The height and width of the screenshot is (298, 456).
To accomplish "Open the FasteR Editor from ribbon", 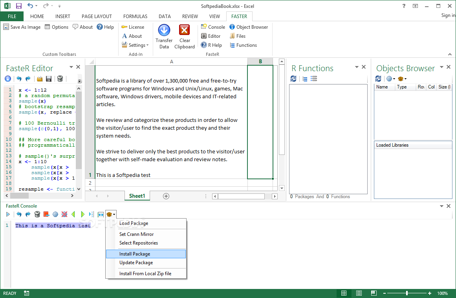I will (x=211, y=36).
